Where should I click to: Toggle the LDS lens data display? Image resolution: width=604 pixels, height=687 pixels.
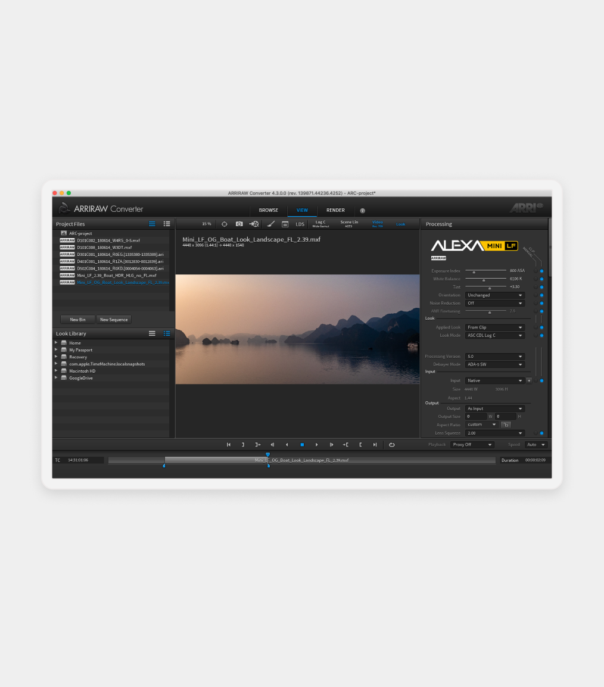click(x=300, y=224)
